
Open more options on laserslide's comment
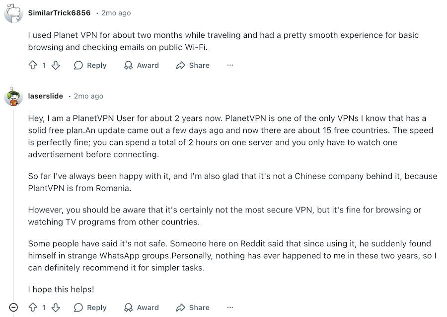pos(230,308)
